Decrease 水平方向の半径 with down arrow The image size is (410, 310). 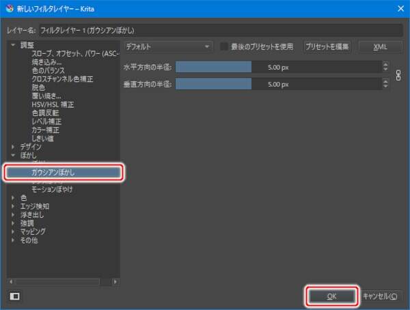[x=385, y=70]
